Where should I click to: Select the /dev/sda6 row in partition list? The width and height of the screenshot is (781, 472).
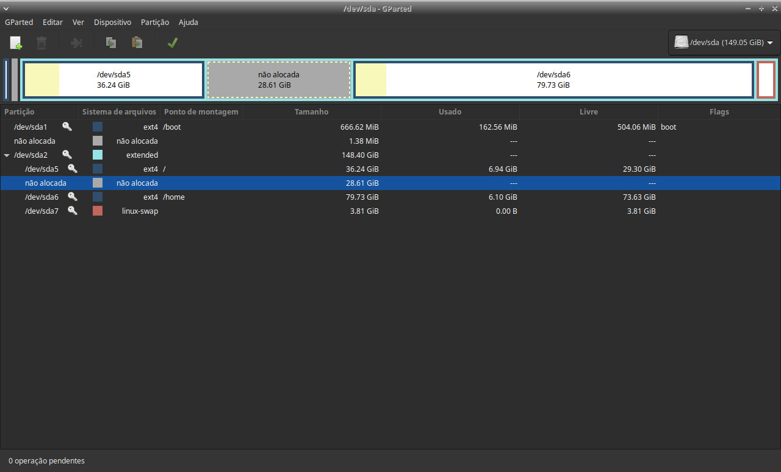tap(390, 197)
